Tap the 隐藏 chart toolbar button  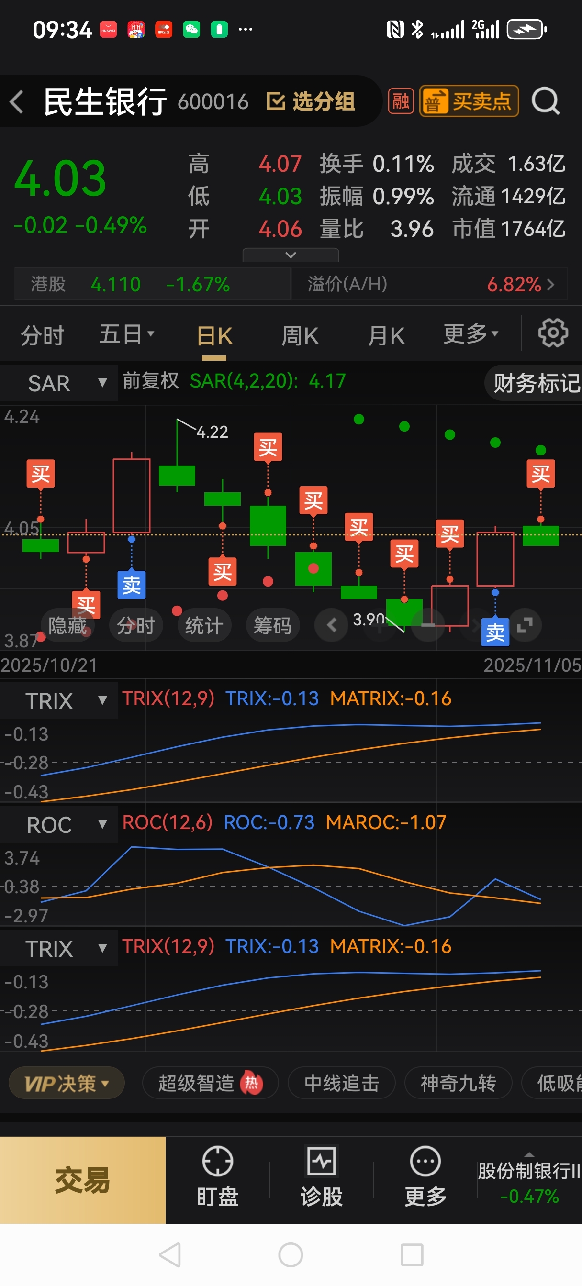[x=67, y=625]
